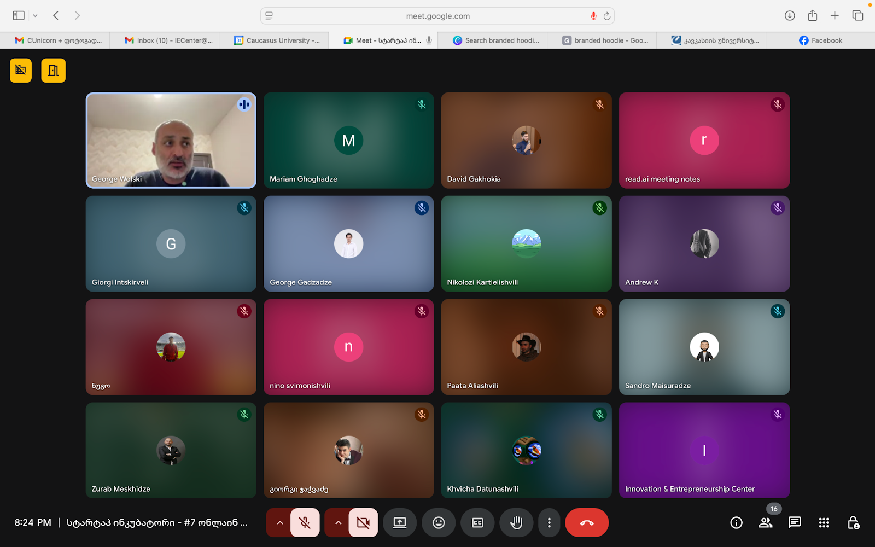
Task: Click the red leave call button
Action: point(586,523)
